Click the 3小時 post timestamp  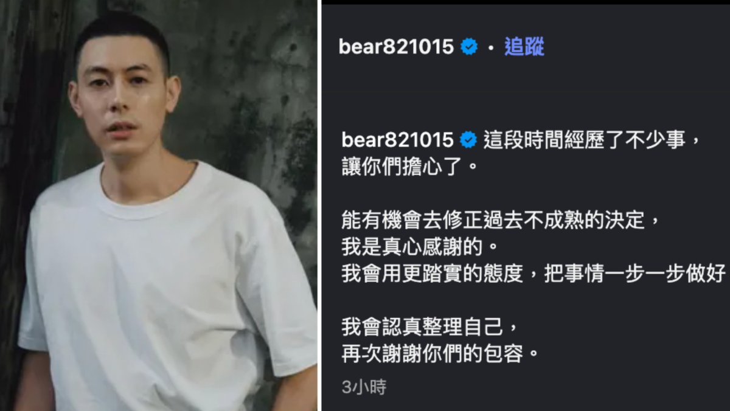(x=364, y=387)
